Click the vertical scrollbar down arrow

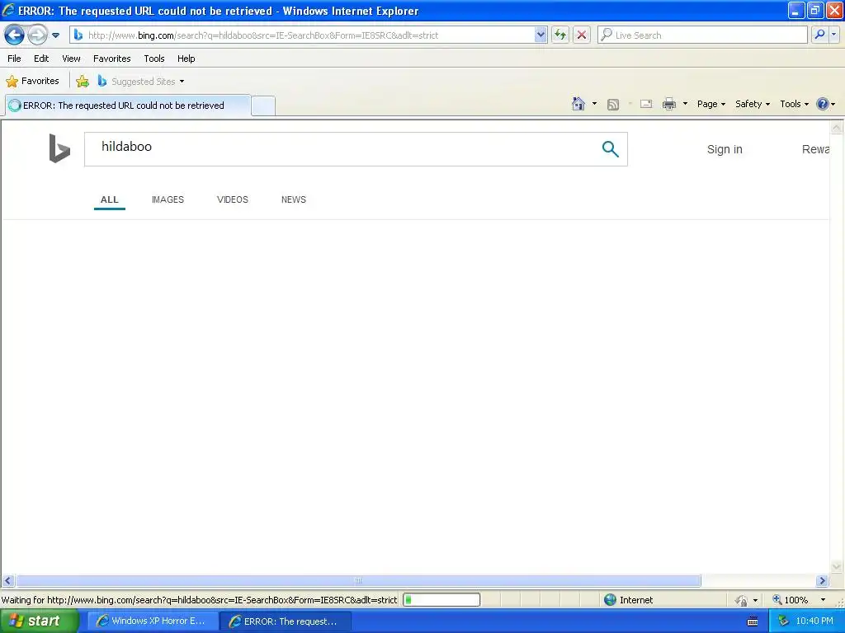837,566
